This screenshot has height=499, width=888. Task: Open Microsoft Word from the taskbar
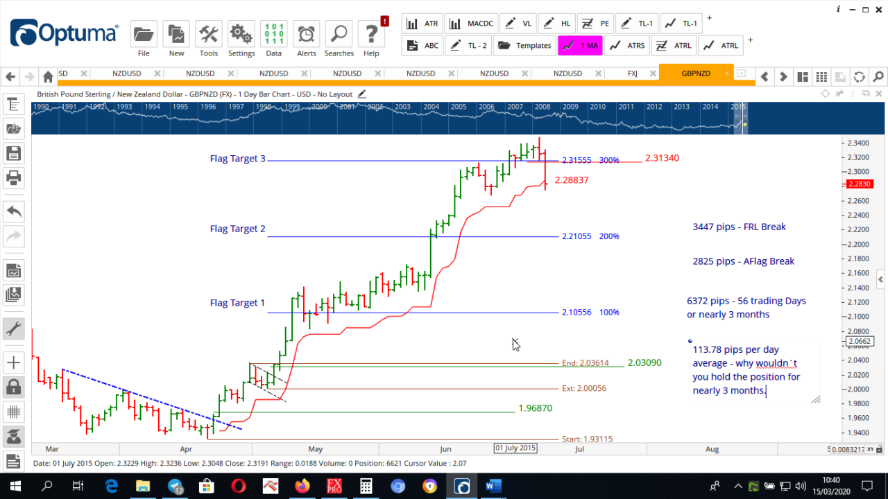point(493,486)
